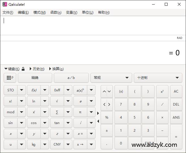
Task: Click the equals = button
Action: [176, 137]
